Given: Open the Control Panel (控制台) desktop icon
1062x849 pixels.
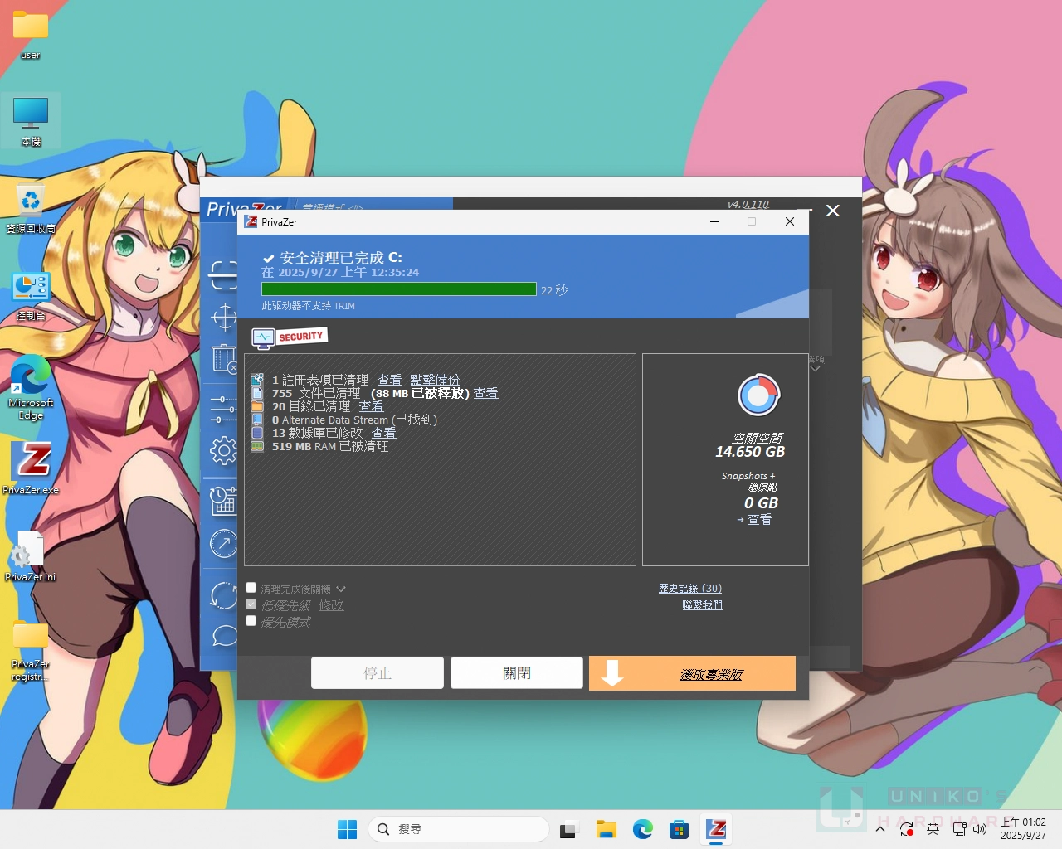Looking at the screenshot, I should (x=31, y=296).
